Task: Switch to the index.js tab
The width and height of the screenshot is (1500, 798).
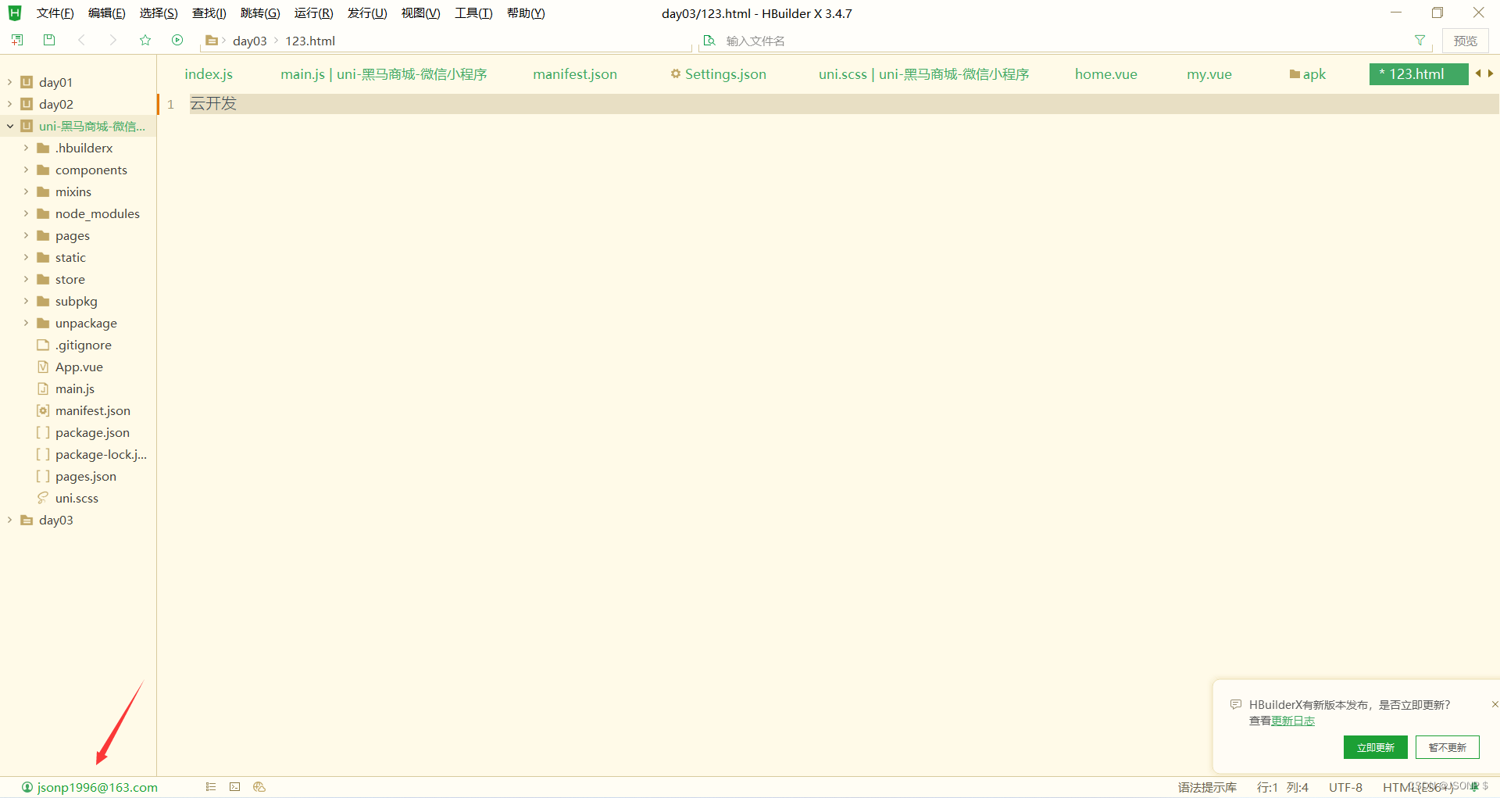Action: (209, 74)
